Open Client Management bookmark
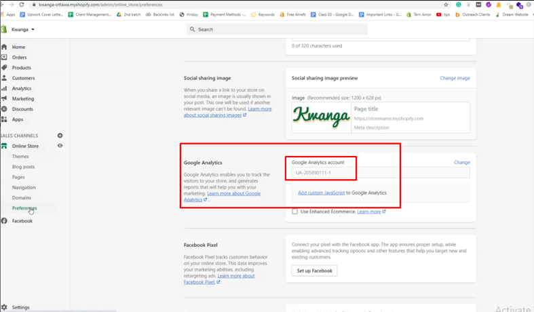This screenshot has width=534, height=312. click(90, 15)
